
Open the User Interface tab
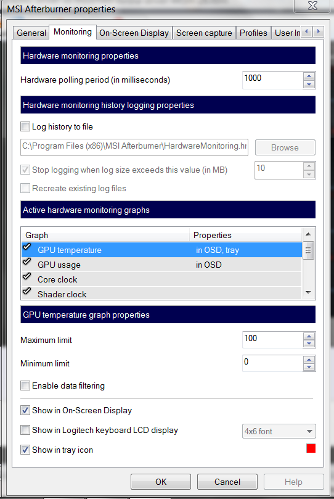click(287, 33)
